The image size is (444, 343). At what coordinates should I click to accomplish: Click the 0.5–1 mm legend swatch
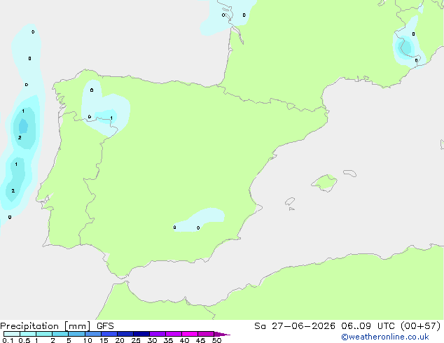(x=28, y=334)
